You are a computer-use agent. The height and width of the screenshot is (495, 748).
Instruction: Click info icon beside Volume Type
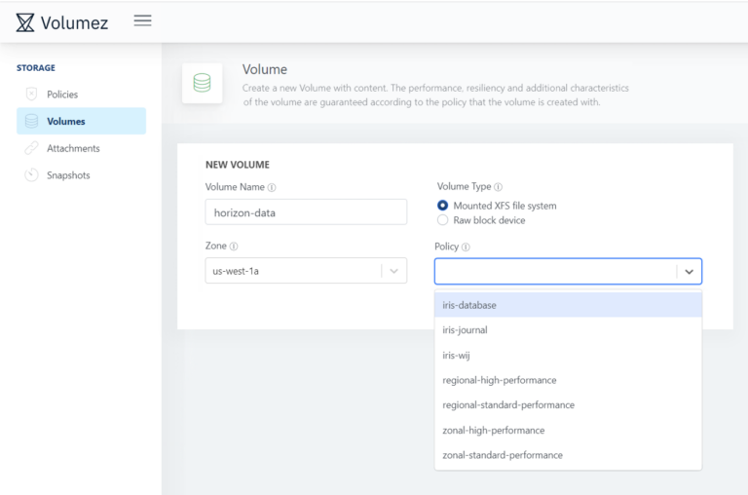coord(498,187)
